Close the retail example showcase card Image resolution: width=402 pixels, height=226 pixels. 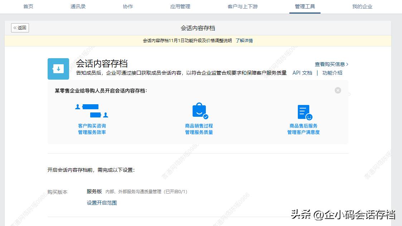(338, 90)
